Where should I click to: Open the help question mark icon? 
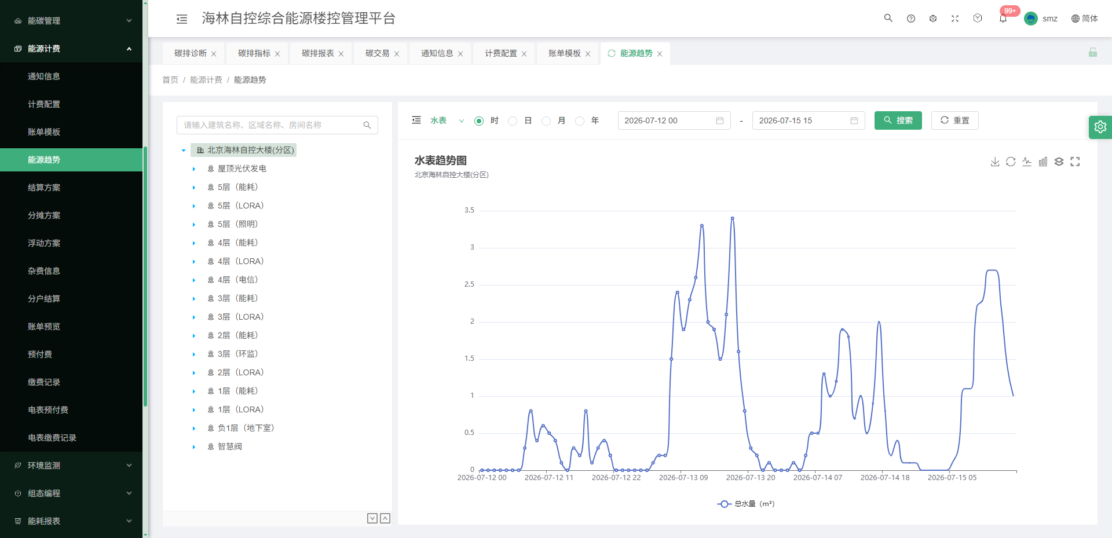pyautogui.click(x=911, y=19)
